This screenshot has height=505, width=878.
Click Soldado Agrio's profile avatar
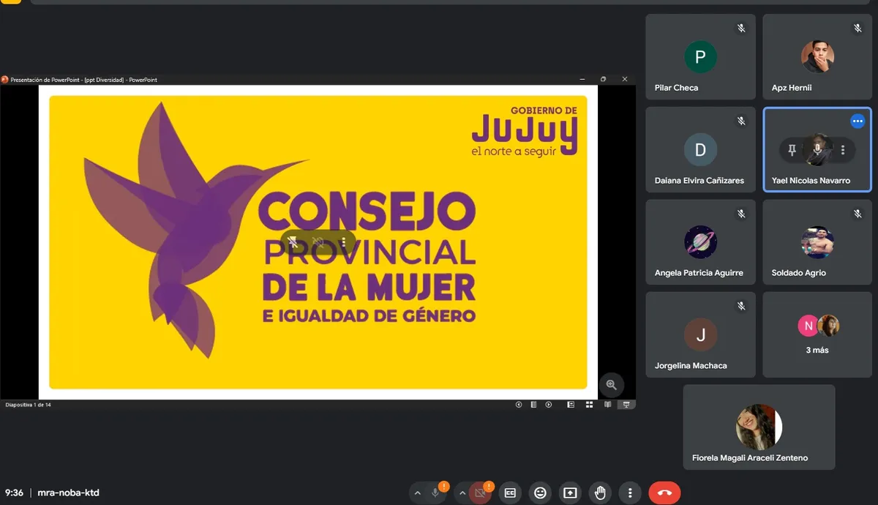point(817,242)
